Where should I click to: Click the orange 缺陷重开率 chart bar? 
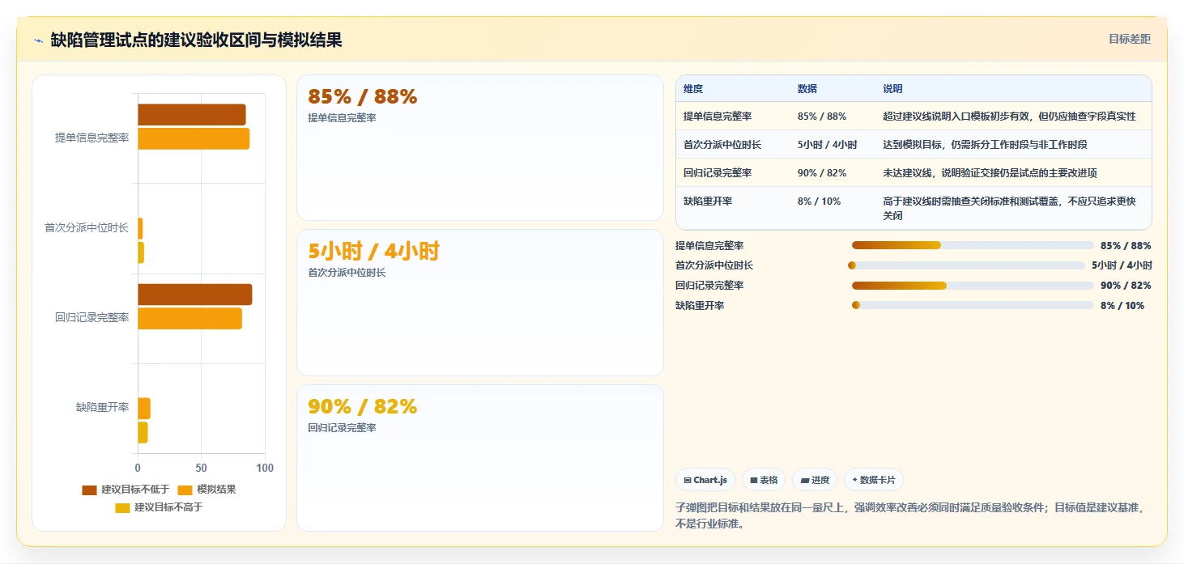[x=143, y=409]
